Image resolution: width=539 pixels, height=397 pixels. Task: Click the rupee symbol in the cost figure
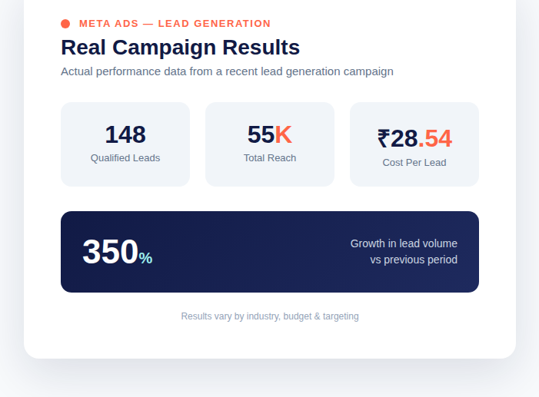coord(384,138)
